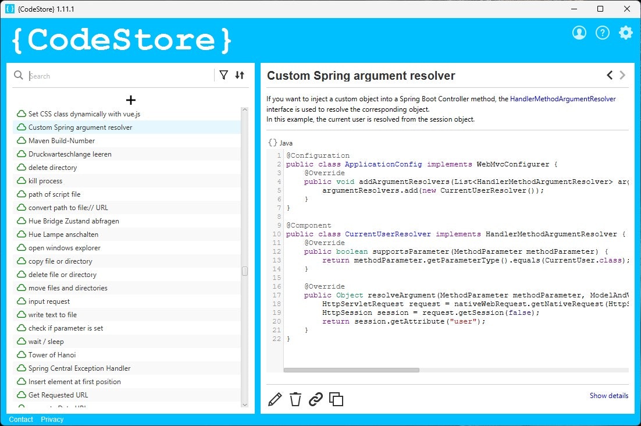Focus the Search input field

[120, 76]
